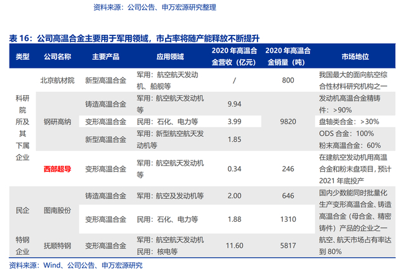This screenshot has height=270, width=406.
Task: Click the '市场地位' column header
Action: click(355, 56)
